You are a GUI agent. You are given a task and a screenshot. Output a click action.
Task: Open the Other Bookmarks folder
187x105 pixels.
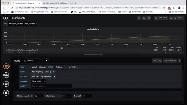(x=176, y=12)
